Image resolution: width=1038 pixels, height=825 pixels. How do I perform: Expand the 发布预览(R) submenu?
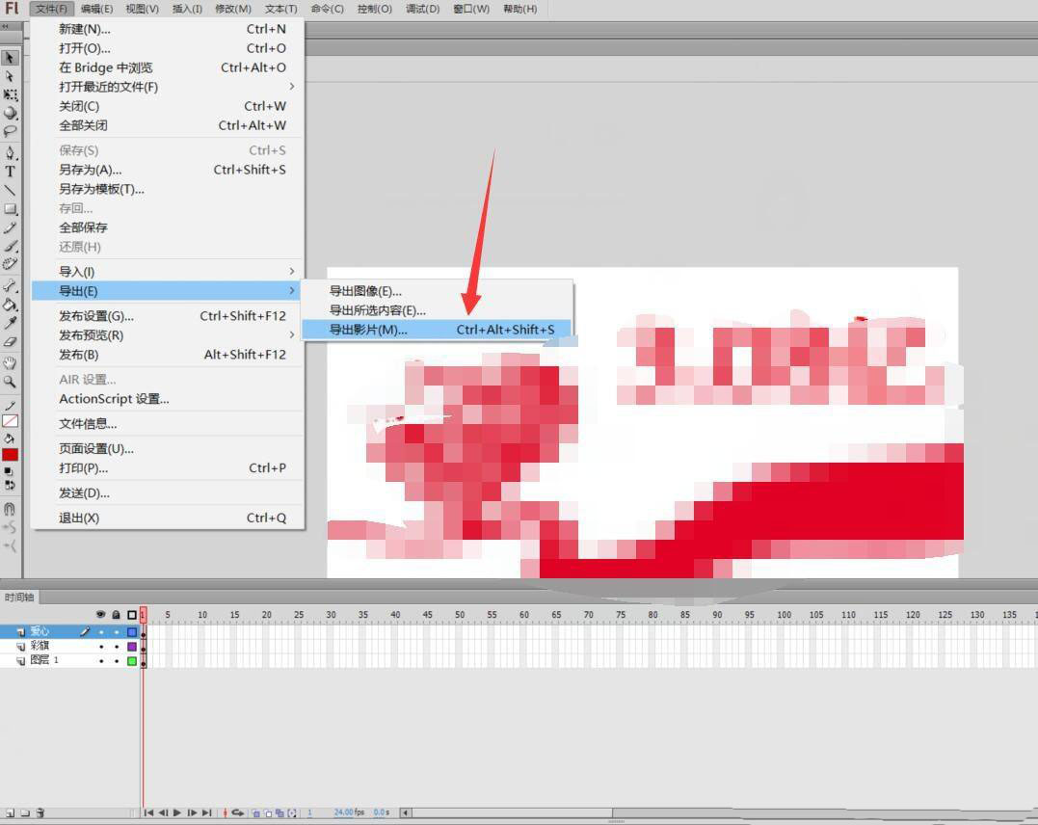(168, 335)
